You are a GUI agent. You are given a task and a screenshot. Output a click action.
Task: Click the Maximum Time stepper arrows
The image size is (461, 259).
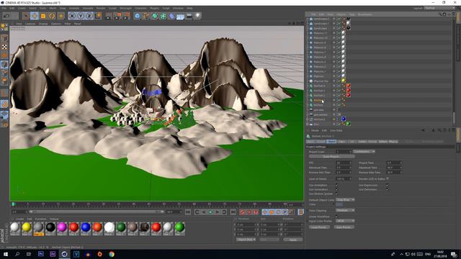[400, 168]
